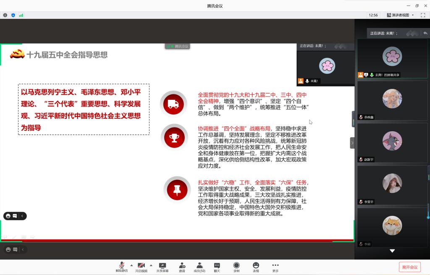Enter full screen mode

423,15
